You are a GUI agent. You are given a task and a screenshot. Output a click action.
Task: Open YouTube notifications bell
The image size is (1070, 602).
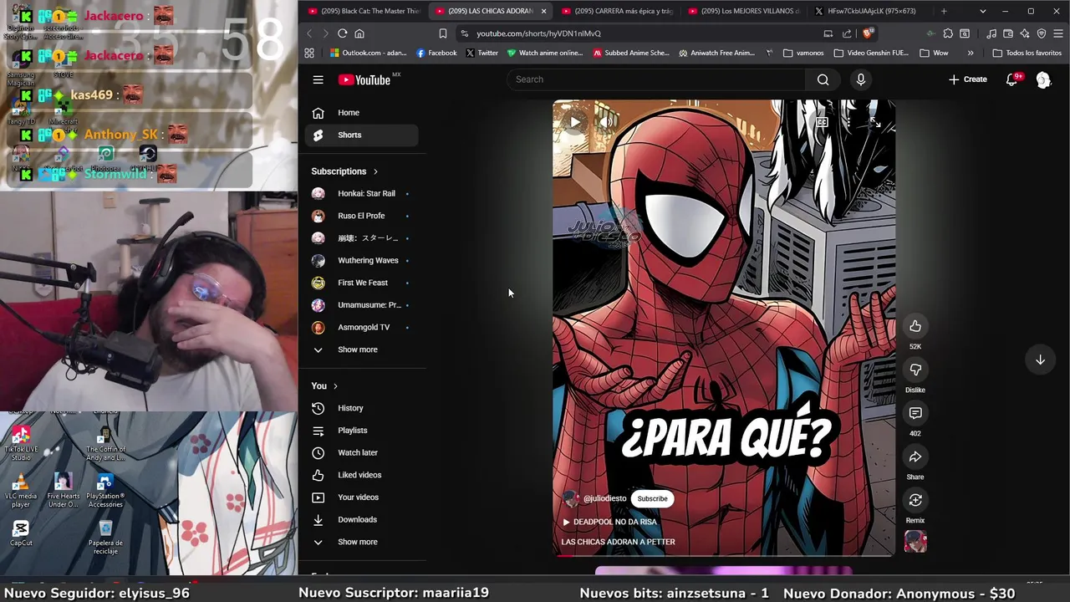[1011, 79]
